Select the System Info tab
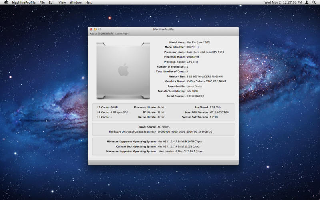The image size is (320, 200). 106,34
